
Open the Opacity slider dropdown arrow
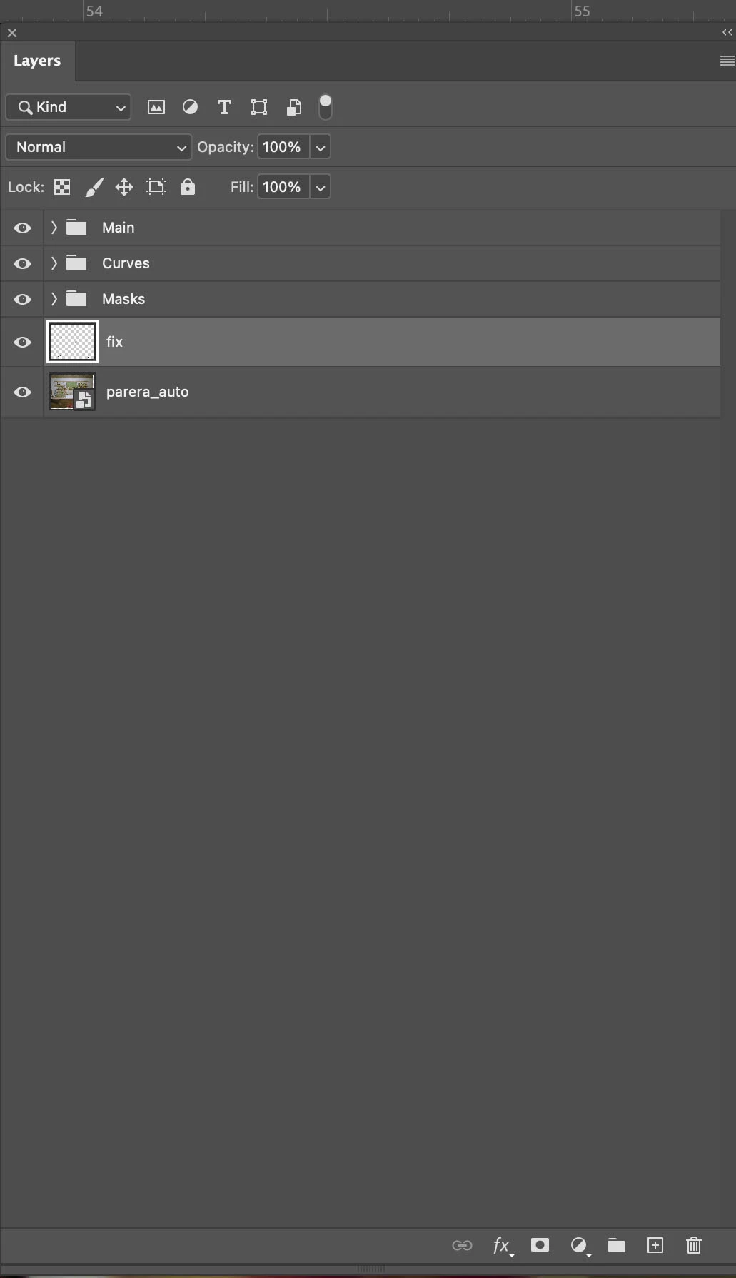(x=321, y=147)
